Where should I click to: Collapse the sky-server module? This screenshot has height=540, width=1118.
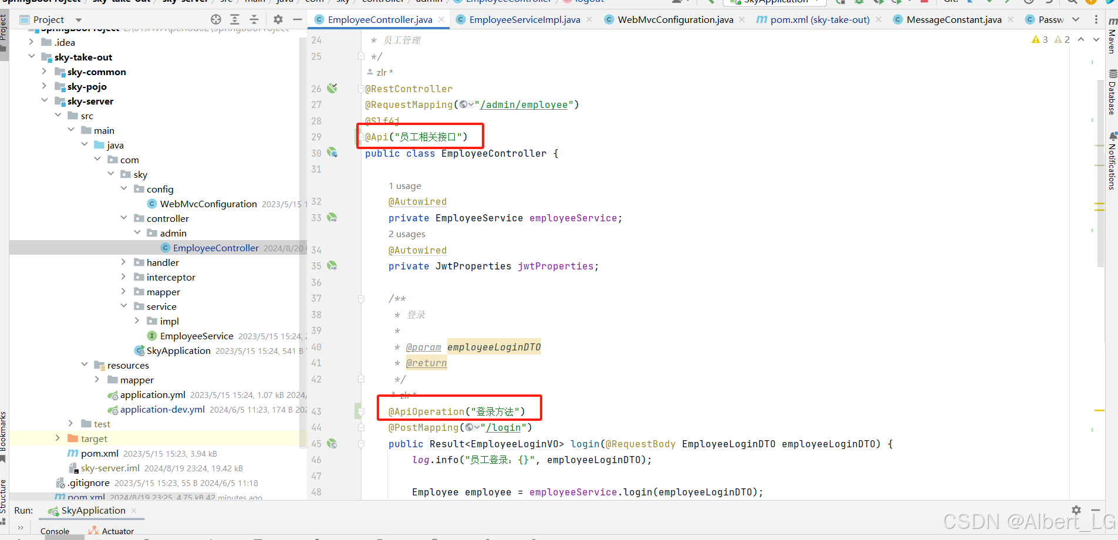tap(44, 100)
